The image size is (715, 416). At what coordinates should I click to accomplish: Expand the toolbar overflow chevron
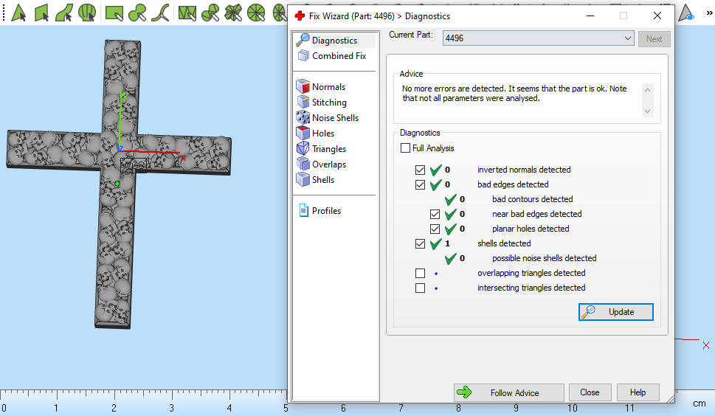pyautogui.click(x=710, y=13)
